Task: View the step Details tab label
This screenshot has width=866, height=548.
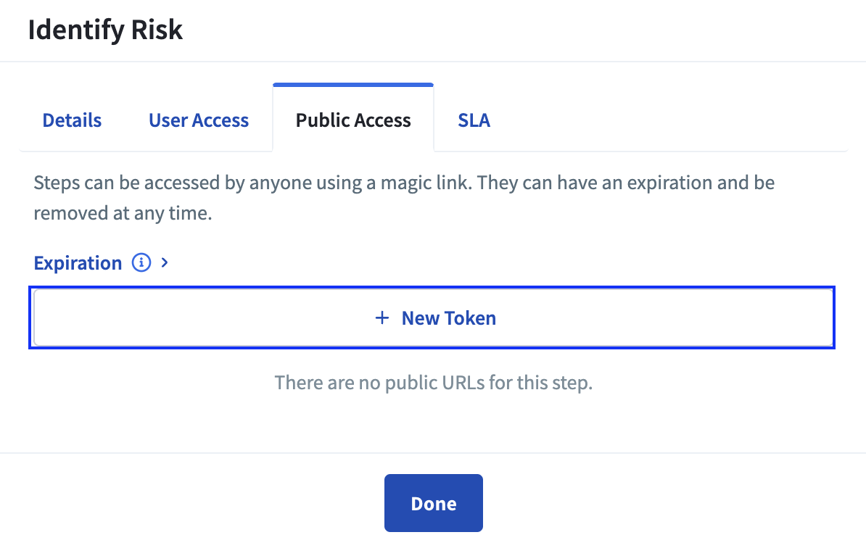Action: pos(72,120)
